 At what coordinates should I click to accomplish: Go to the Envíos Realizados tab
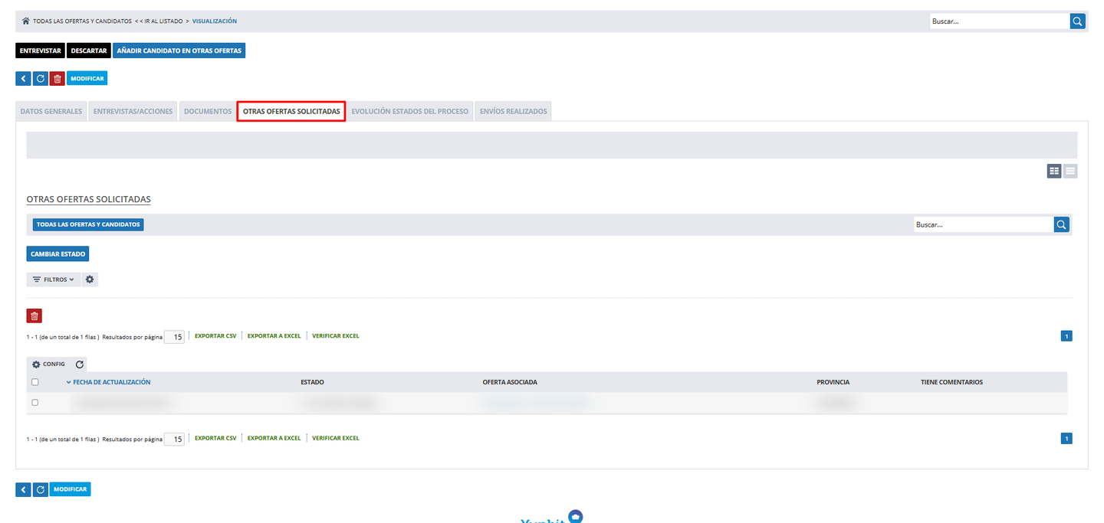click(x=514, y=111)
